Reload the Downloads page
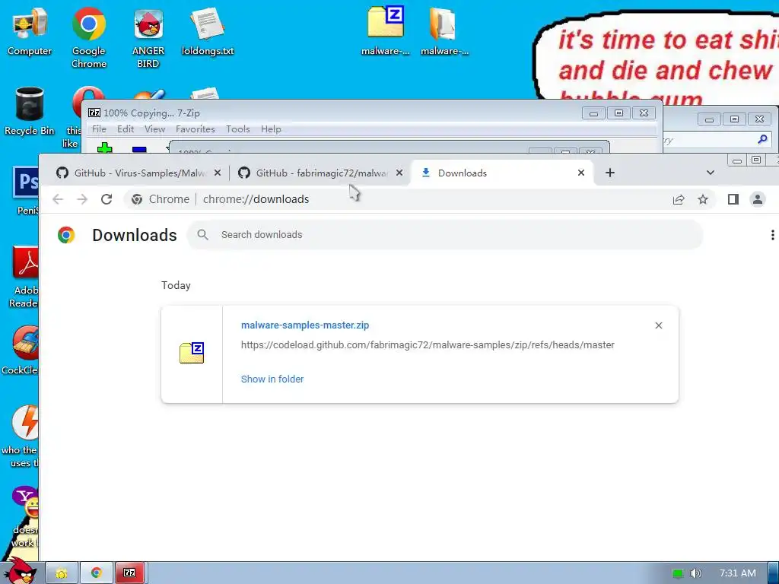779x584 pixels. (107, 199)
